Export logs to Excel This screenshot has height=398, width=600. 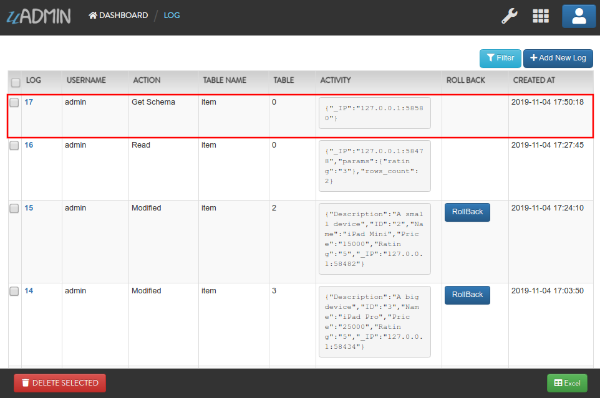[x=567, y=382]
